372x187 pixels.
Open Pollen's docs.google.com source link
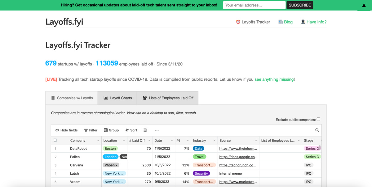pos(238,157)
